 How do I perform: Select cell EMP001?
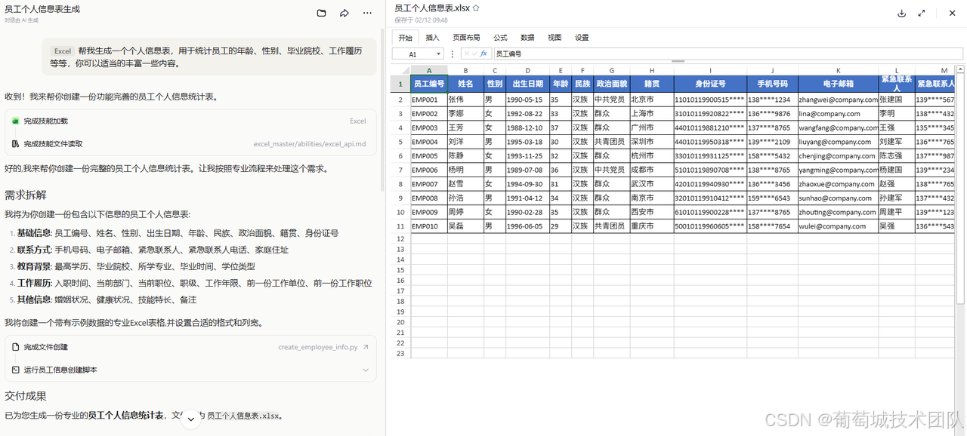click(428, 100)
